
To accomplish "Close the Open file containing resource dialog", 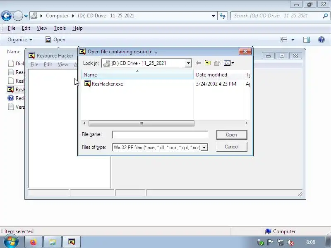I will pos(245,51).
